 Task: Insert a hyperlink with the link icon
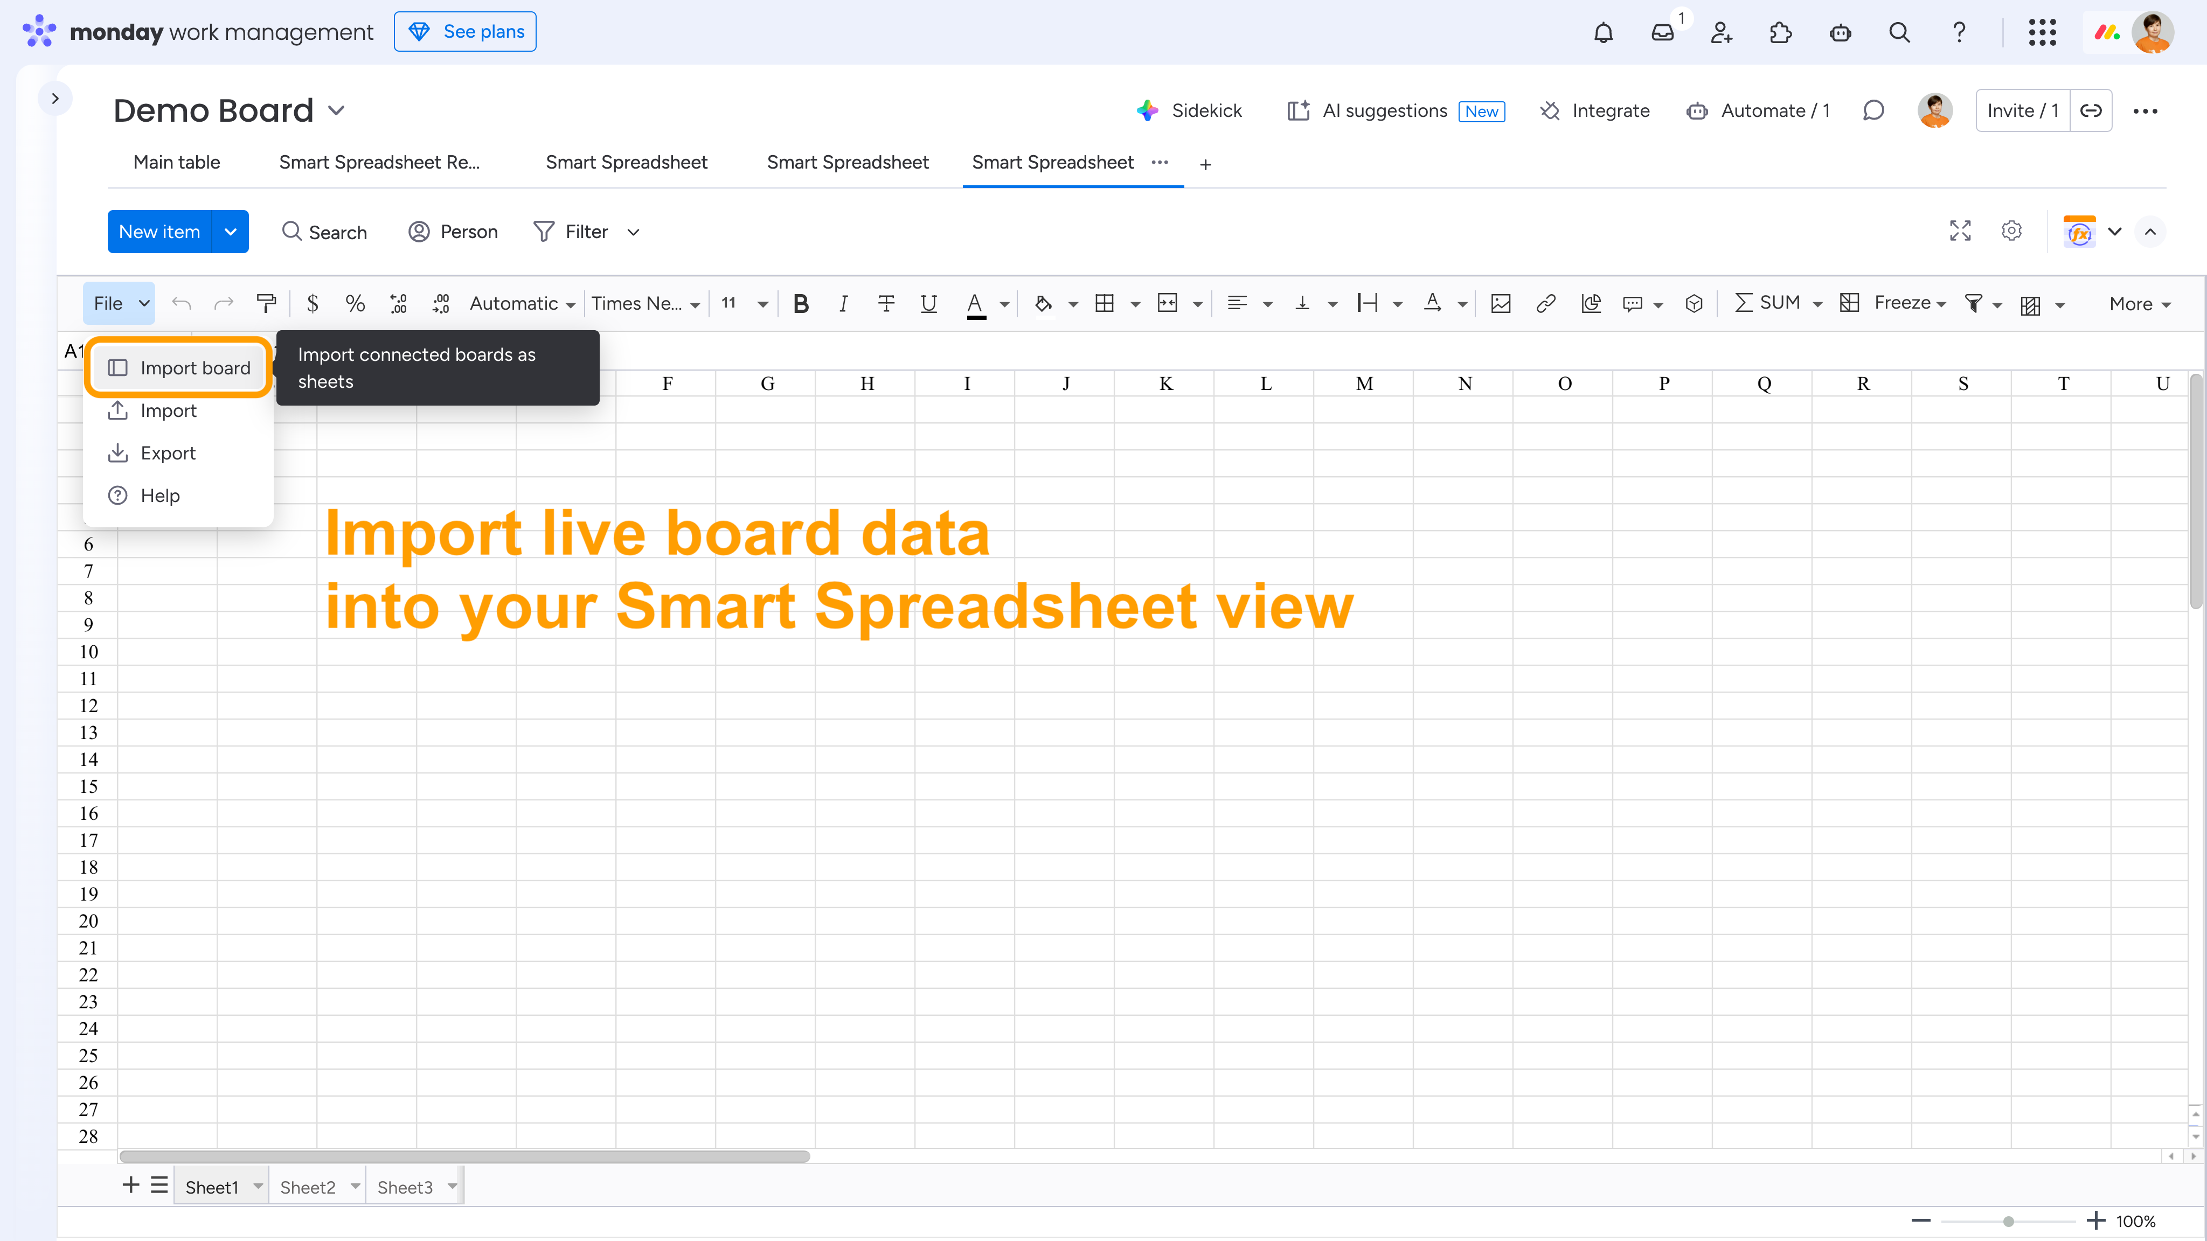pyautogui.click(x=1545, y=303)
